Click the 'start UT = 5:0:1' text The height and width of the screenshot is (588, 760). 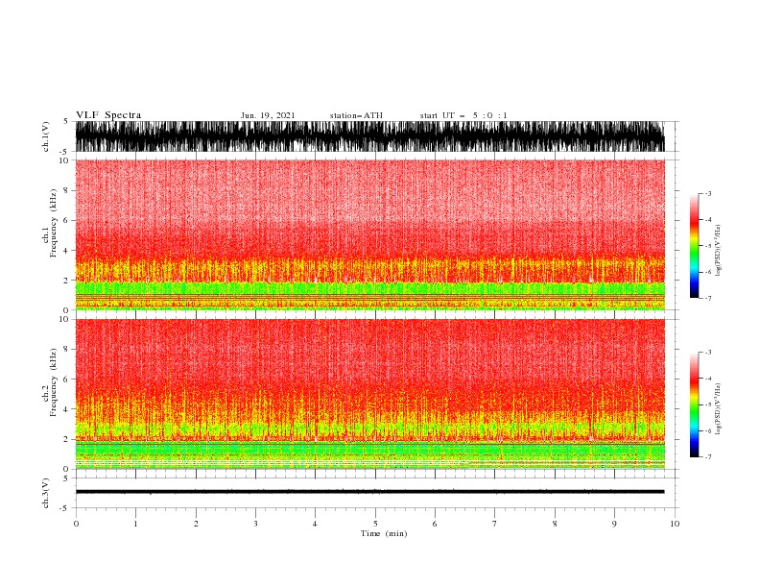click(463, 115)
